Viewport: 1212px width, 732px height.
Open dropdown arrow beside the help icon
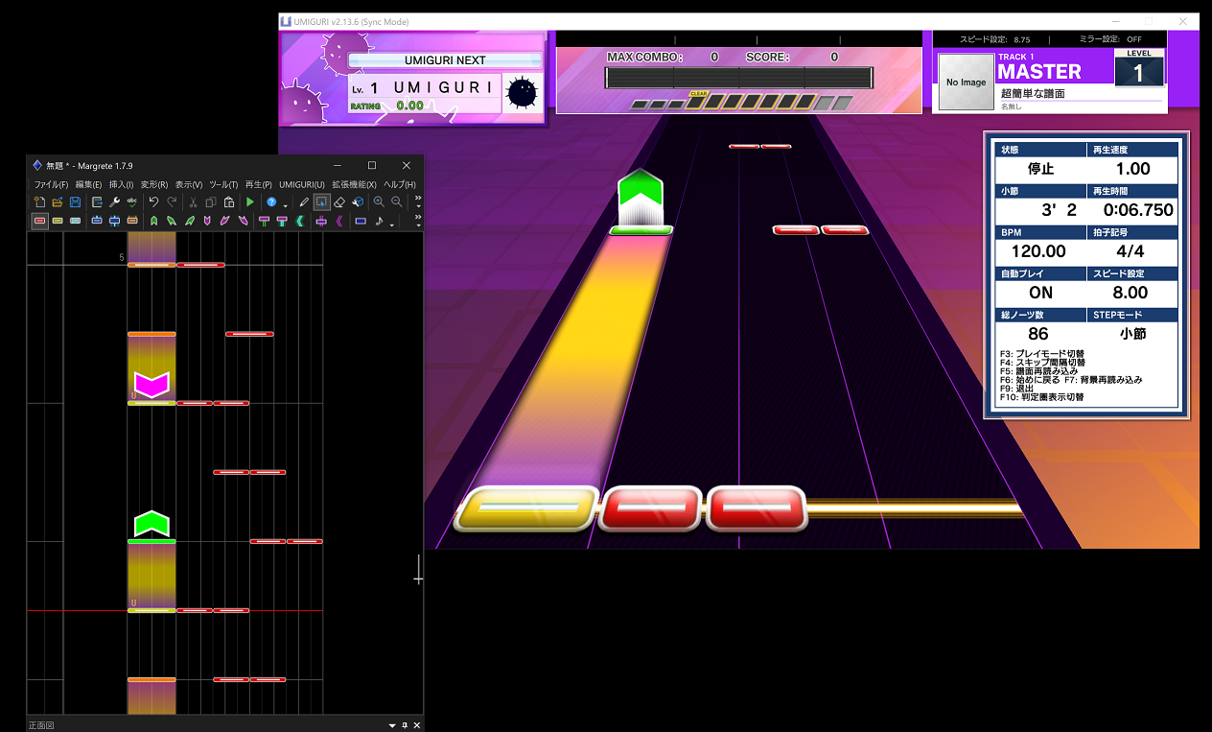pyautogui.click(x=285, y=204)
